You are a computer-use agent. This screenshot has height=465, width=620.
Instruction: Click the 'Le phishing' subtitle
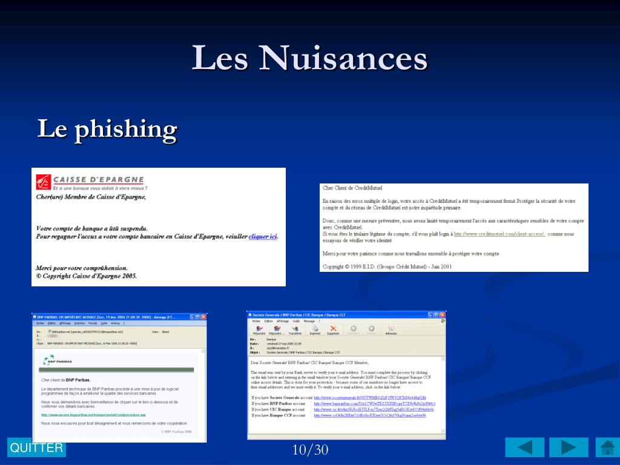click(107, 130)
